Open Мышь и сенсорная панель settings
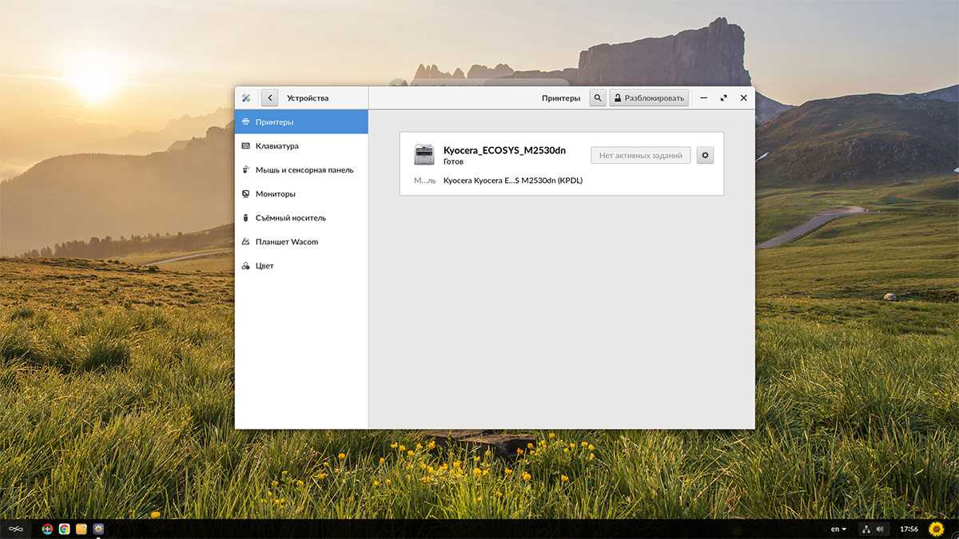Image resolution: width=959 pixels, height=539 pixels. click(304, 170)
